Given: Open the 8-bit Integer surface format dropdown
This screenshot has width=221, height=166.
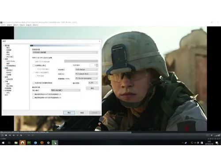Looking at the screenshot, I should coord(87,69).
